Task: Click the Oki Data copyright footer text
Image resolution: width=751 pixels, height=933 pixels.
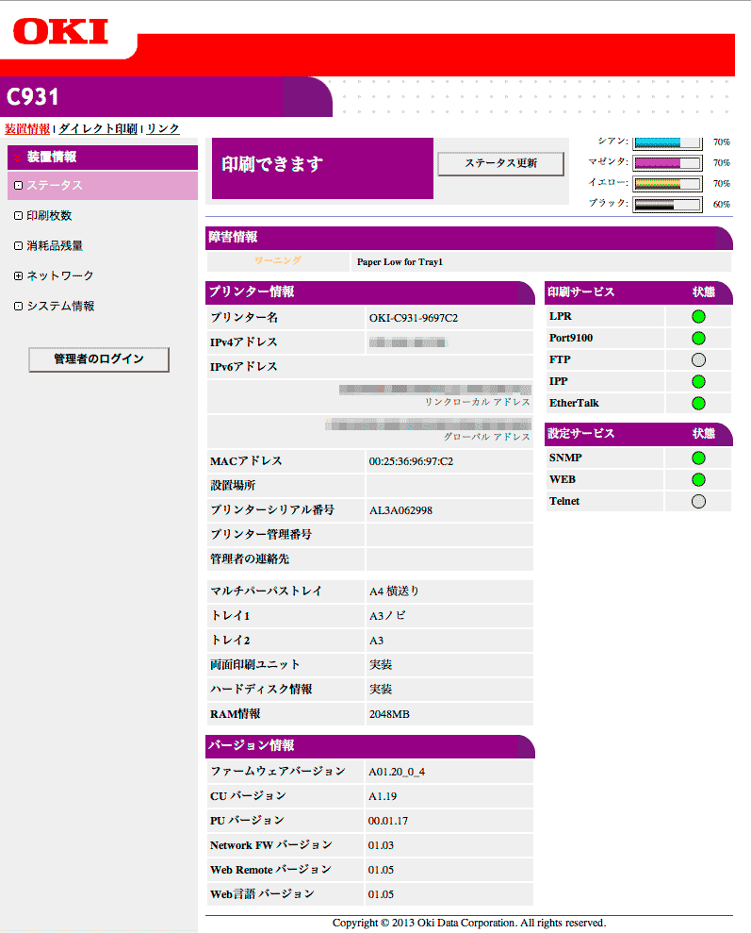Action: (x=468, y=923)
